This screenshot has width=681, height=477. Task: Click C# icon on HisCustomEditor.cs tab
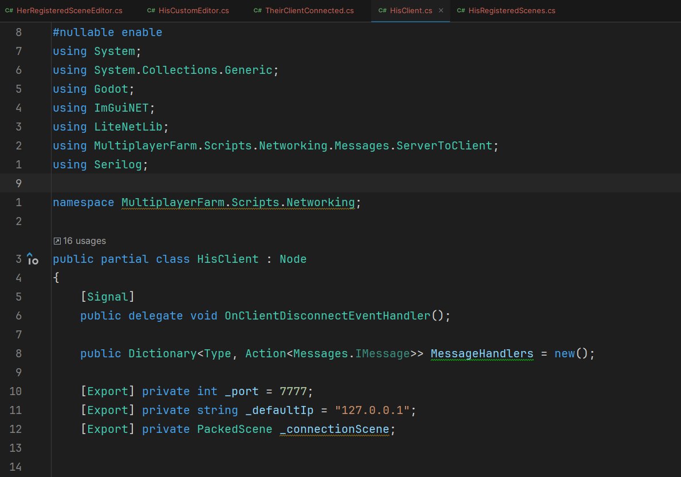(x=151, y=10)
